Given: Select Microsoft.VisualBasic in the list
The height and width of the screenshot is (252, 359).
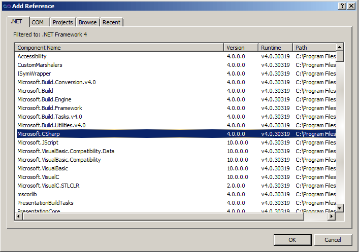Looking at the screenshot, I should pos(43,168).
